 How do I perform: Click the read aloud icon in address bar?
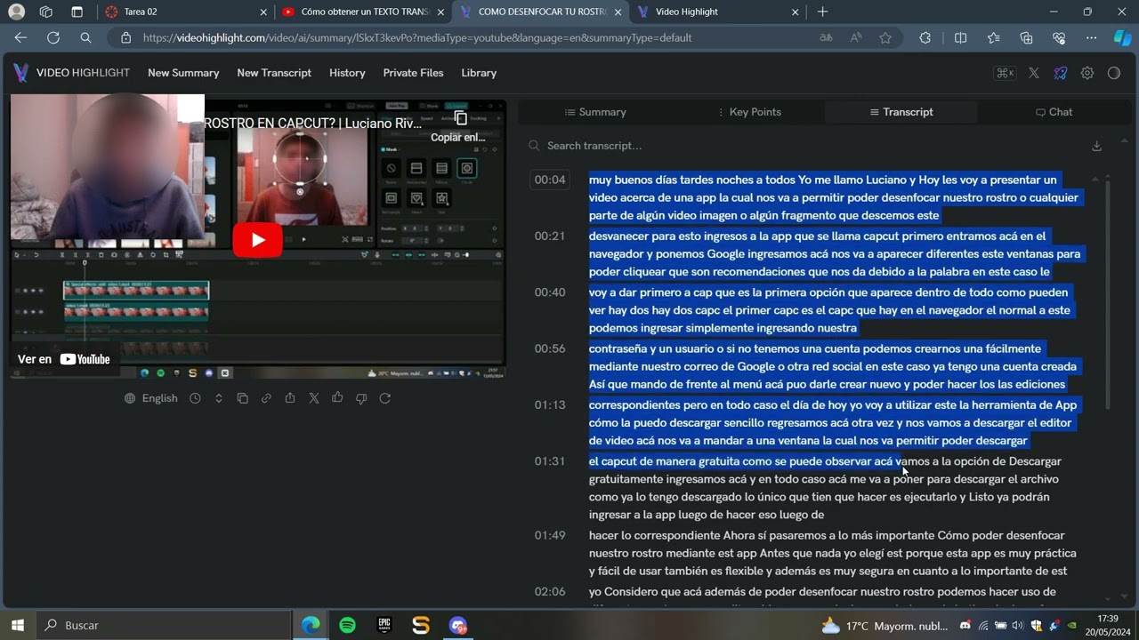tap(856, 38)
